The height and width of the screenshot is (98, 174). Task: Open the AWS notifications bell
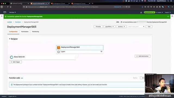tap(141, 13)
